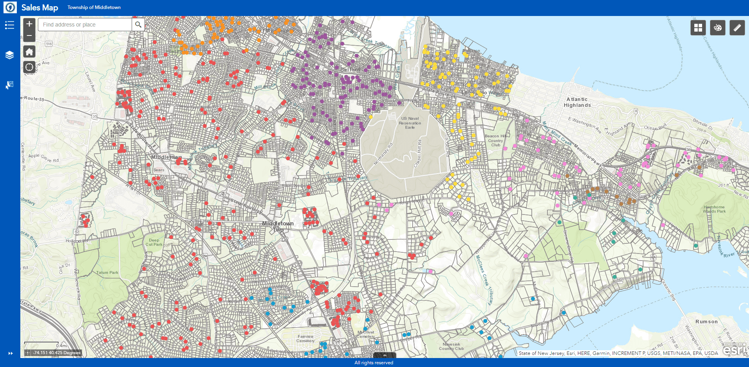Viewport: 749px width, 367px height.
Task: Select the Sales Map title header
Action: [40, 7]
